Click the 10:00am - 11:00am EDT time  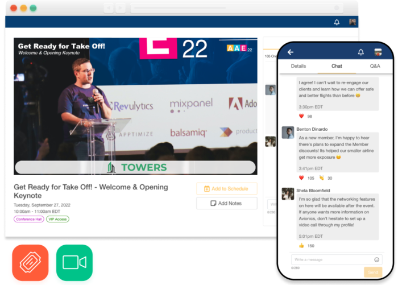pyautogui.click(x=37, y=212)
